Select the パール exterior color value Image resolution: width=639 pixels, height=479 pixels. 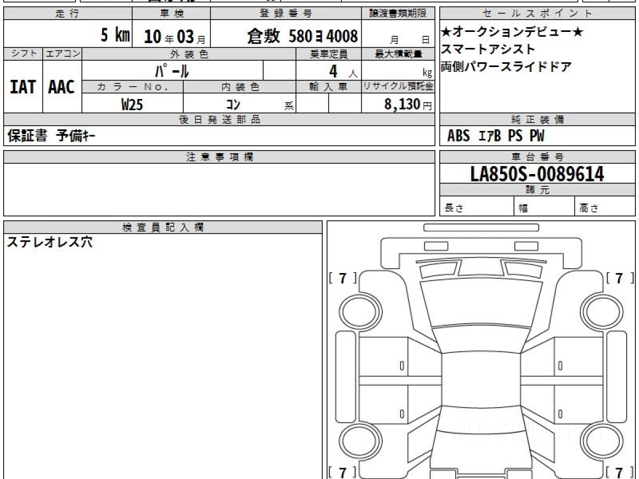[172, 70]
